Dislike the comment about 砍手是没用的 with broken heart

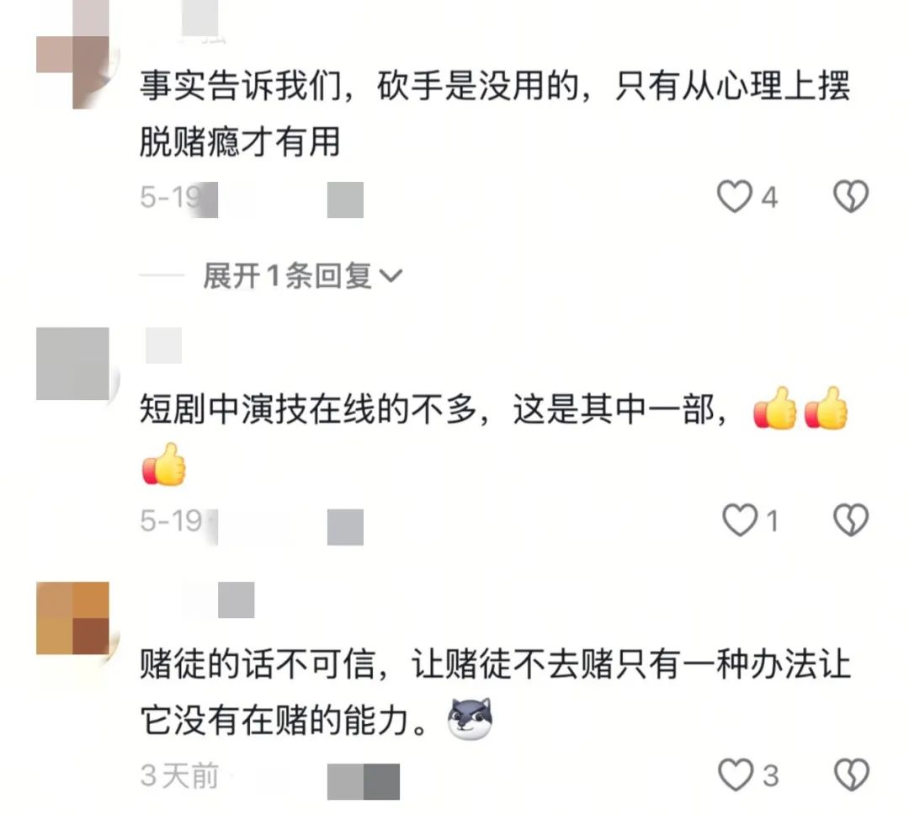click(x=850, y=196)
